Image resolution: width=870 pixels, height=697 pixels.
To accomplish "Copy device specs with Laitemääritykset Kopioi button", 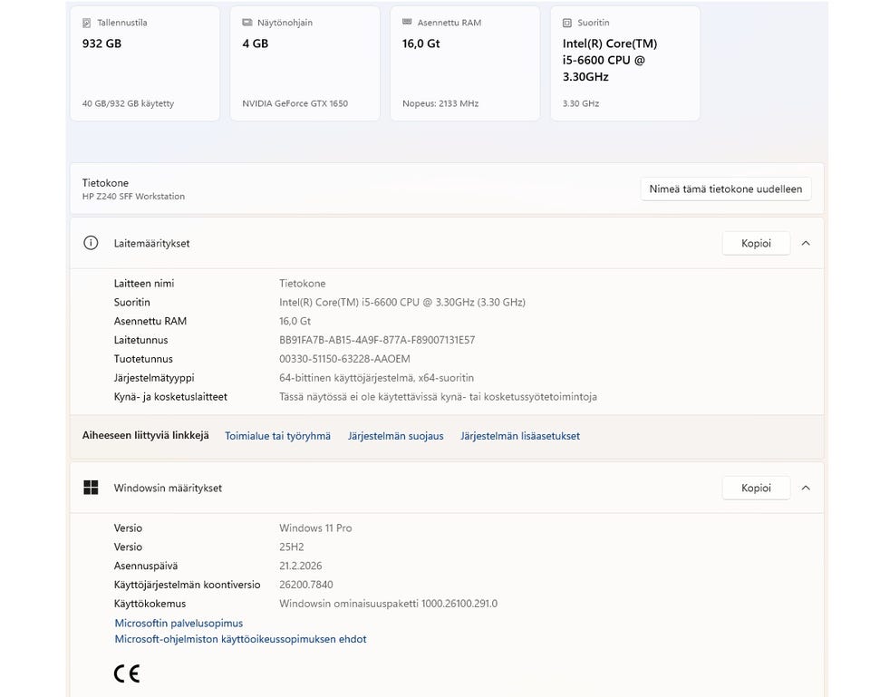I will tap(756, 243).
